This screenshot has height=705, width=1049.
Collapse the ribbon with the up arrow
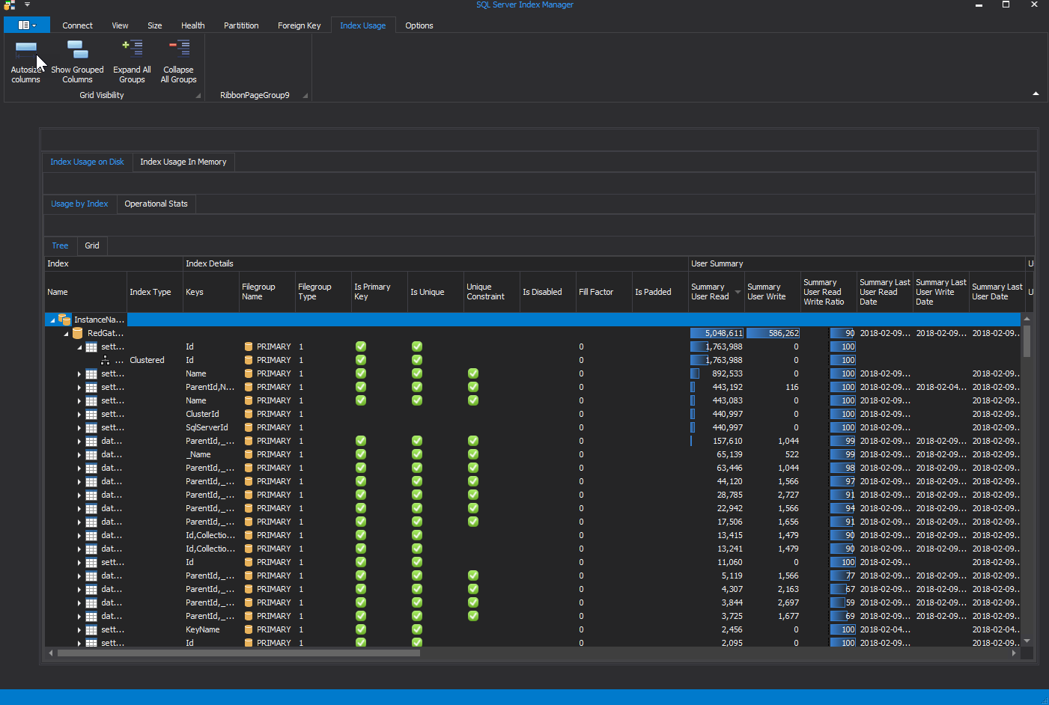click(1036, 94)
